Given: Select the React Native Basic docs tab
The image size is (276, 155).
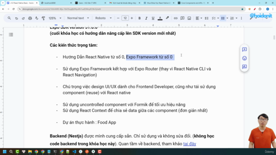Looking at the screenshot, I should point(22,3).
